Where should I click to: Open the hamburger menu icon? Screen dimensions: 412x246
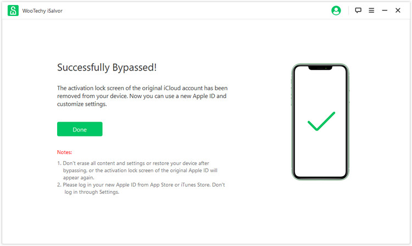pyautogui.click(x=371, y=10)
